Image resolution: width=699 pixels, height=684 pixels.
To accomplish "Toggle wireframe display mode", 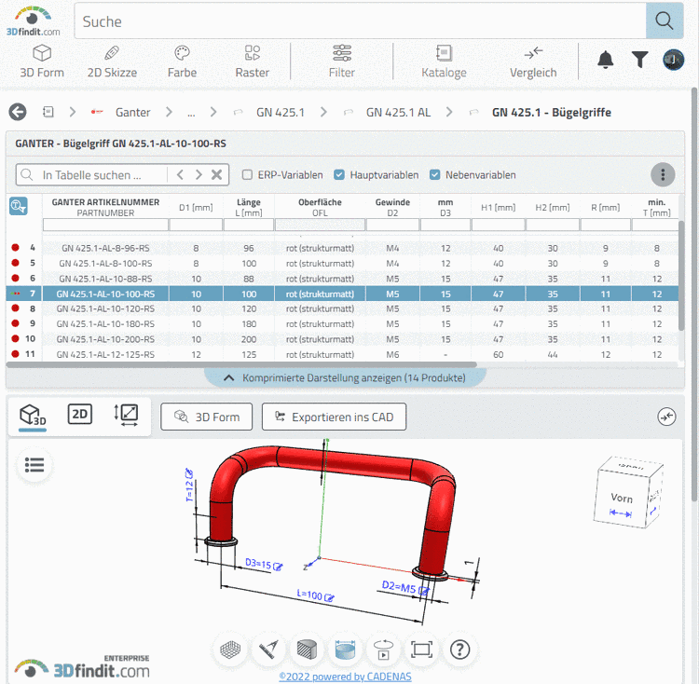I will (230, 650).
